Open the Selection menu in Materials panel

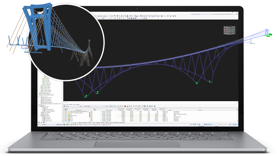[x=71, y=104]
